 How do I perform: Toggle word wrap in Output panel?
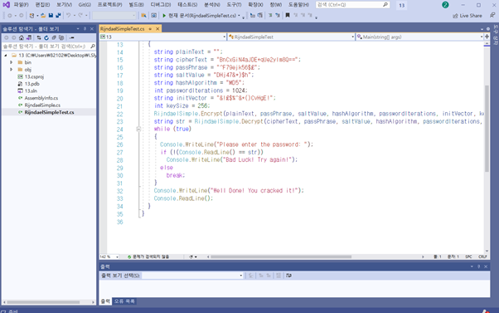pyautogui.click(x=288, y=276)
